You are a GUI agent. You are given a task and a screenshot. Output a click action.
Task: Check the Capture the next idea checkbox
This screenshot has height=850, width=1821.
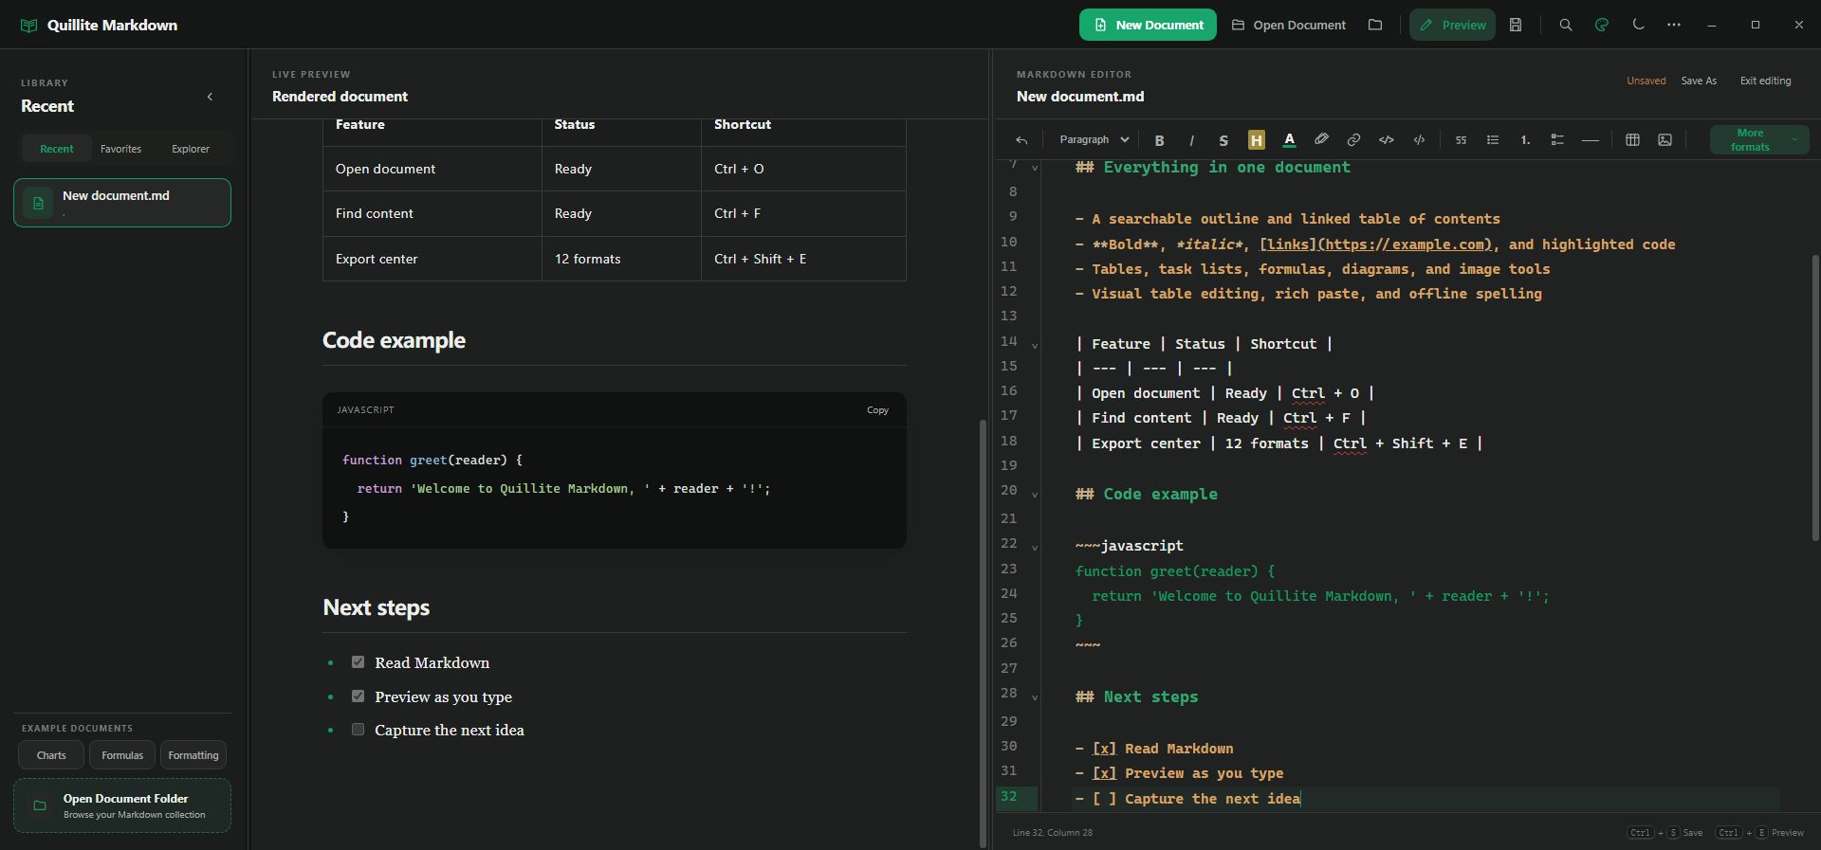coord(358,730)
